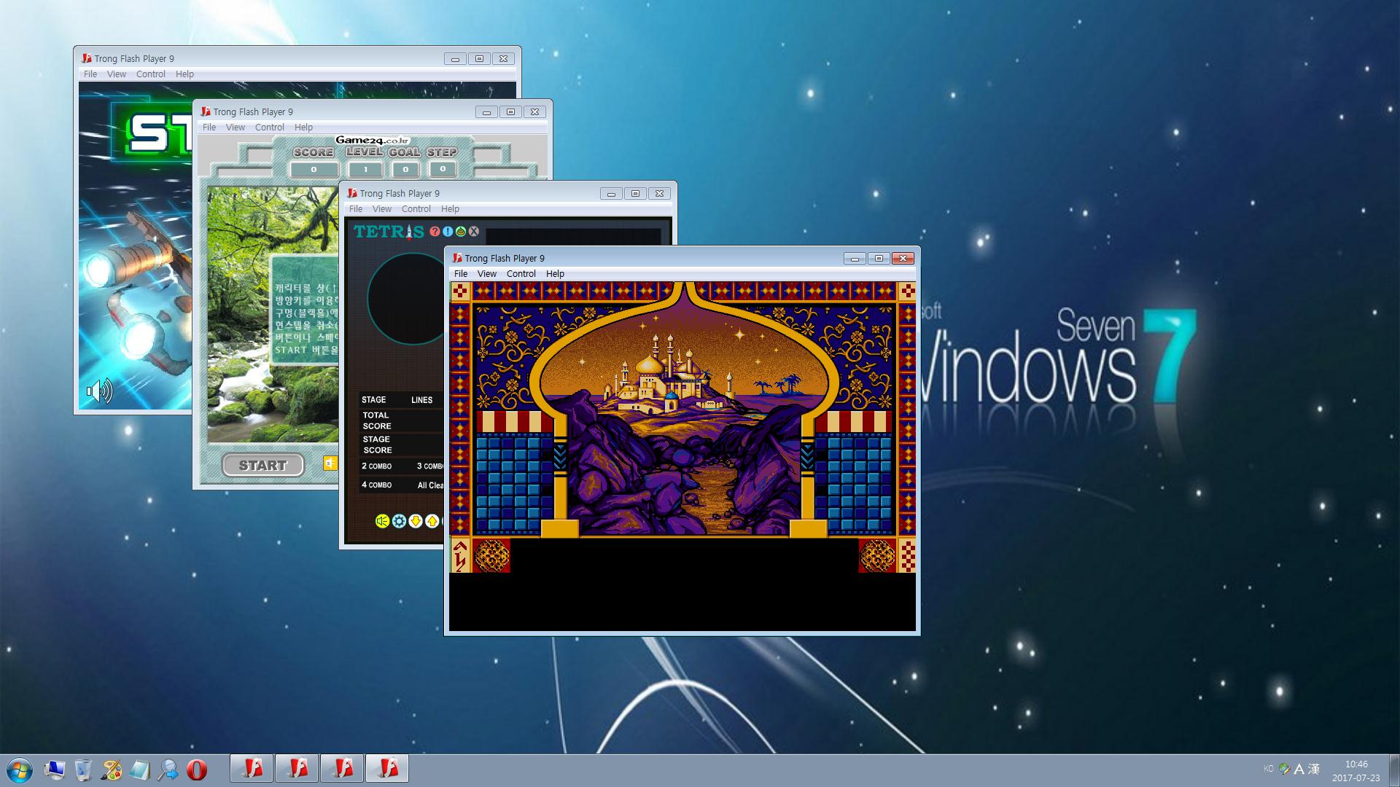This screenshot has height=787, width=1400.
Task: Click Game24.co.kr logo in forest game
Action: pos(373,141)
